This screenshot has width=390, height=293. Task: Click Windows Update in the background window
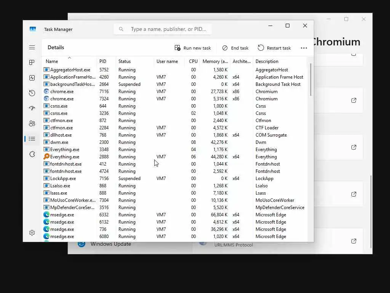111,244
